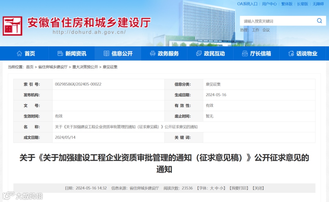The image size is (329, 202).
Task: Select the date 2024-05-16 14:32
Action: click(x=91, y=188)
